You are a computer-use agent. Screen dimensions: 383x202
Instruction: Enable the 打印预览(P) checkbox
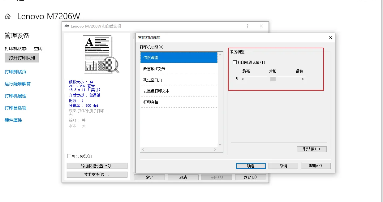69,156
